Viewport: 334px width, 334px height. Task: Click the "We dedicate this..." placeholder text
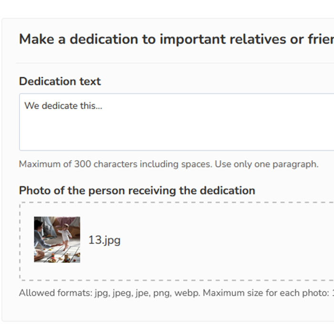63,105
